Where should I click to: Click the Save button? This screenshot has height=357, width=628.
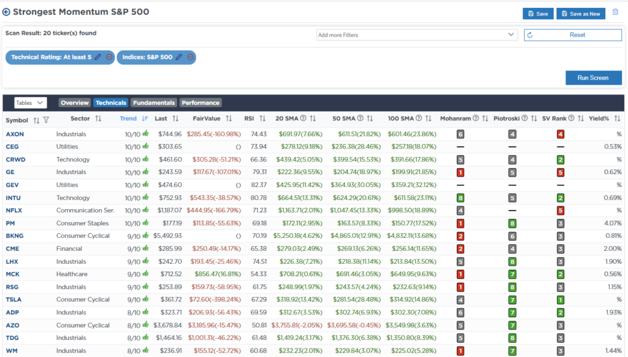[538, 13]
